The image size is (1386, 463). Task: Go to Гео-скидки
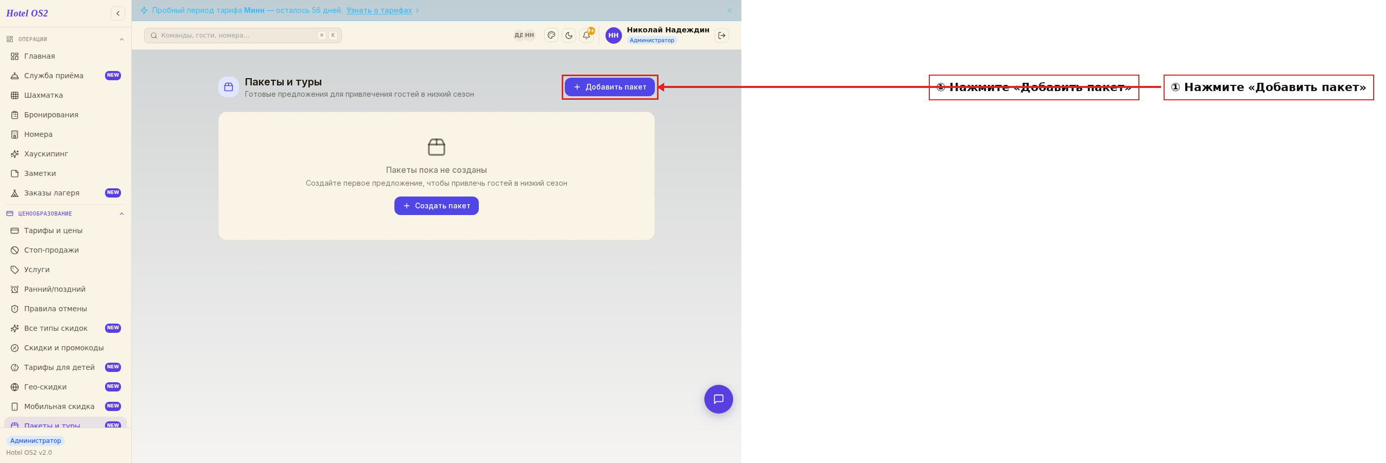65,387
